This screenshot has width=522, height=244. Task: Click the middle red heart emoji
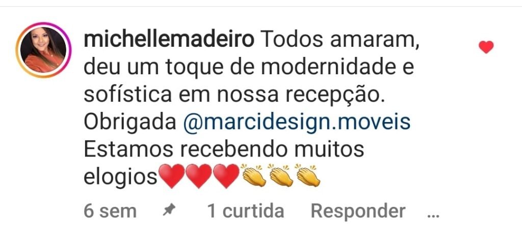click(198, 175)
